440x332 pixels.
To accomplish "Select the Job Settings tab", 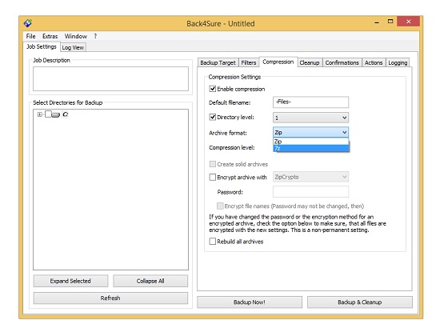I will [42, 46].
